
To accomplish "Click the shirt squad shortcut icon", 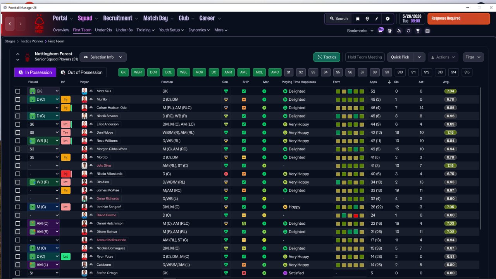I will pyautogui.click(x=390, y=31).
